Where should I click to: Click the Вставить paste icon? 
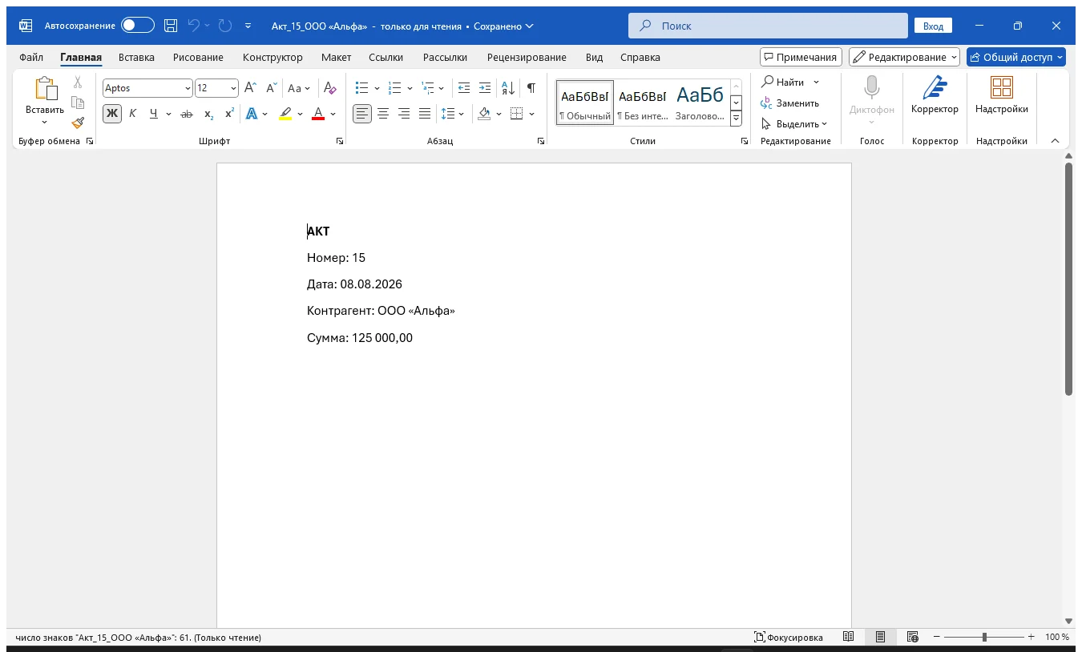pos(45,88)
